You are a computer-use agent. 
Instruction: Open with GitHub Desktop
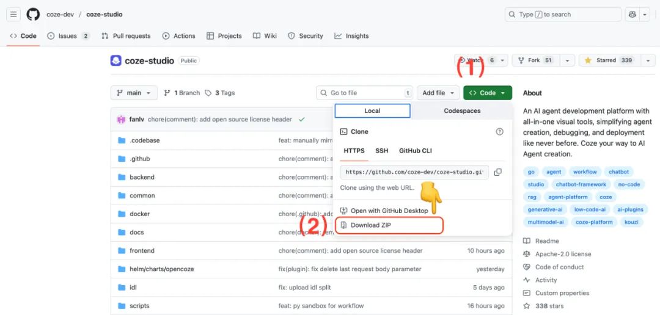(384, 211)
